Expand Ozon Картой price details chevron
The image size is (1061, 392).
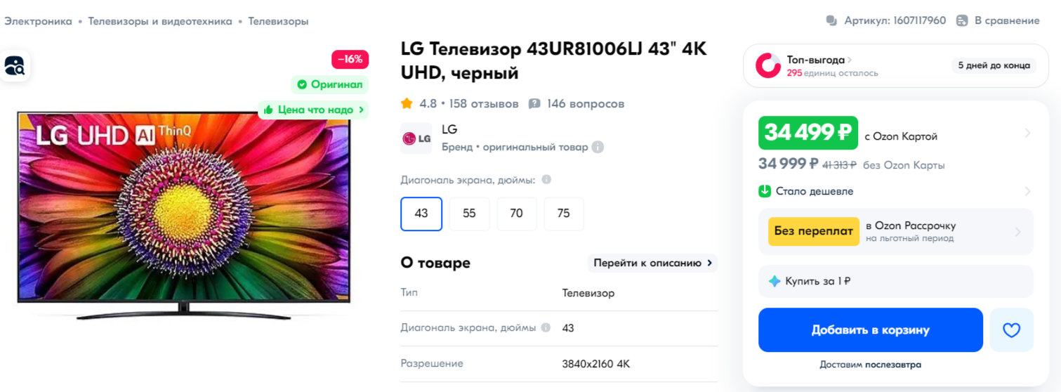point(1027,133)
